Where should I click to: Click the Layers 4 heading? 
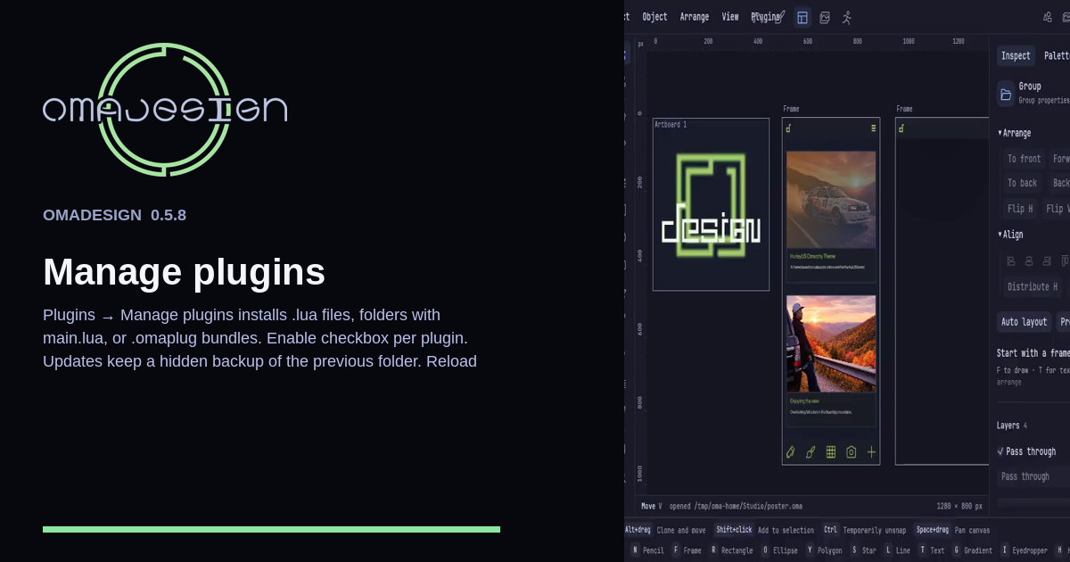click(1012, 426)
